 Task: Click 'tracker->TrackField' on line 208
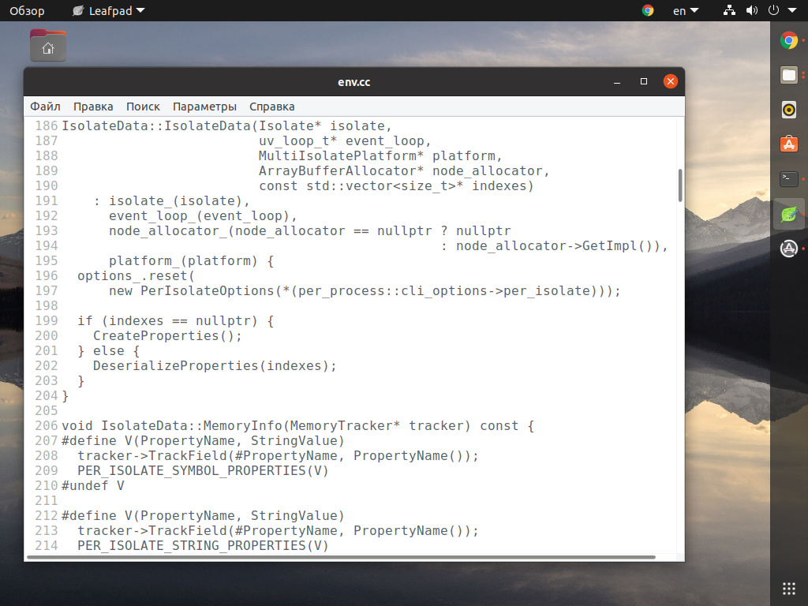click(x=152, y=455)
